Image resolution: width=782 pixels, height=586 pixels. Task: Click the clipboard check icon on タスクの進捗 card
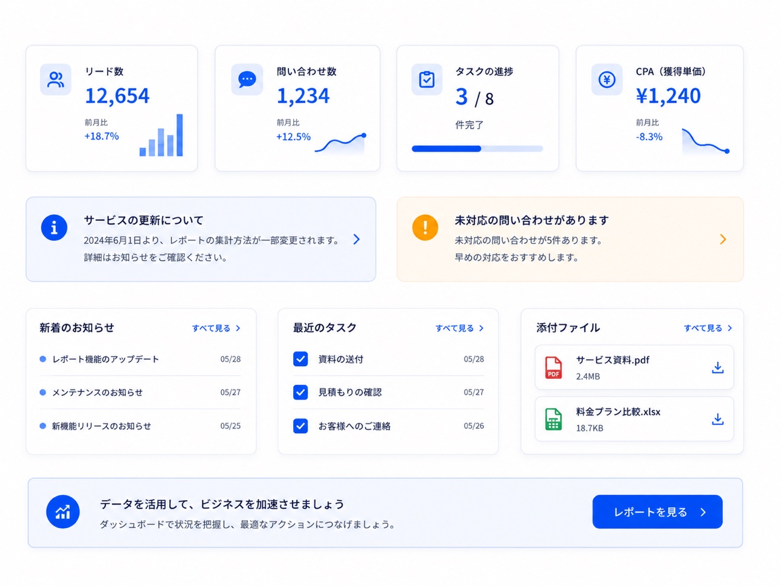click(x=427, y=79)
